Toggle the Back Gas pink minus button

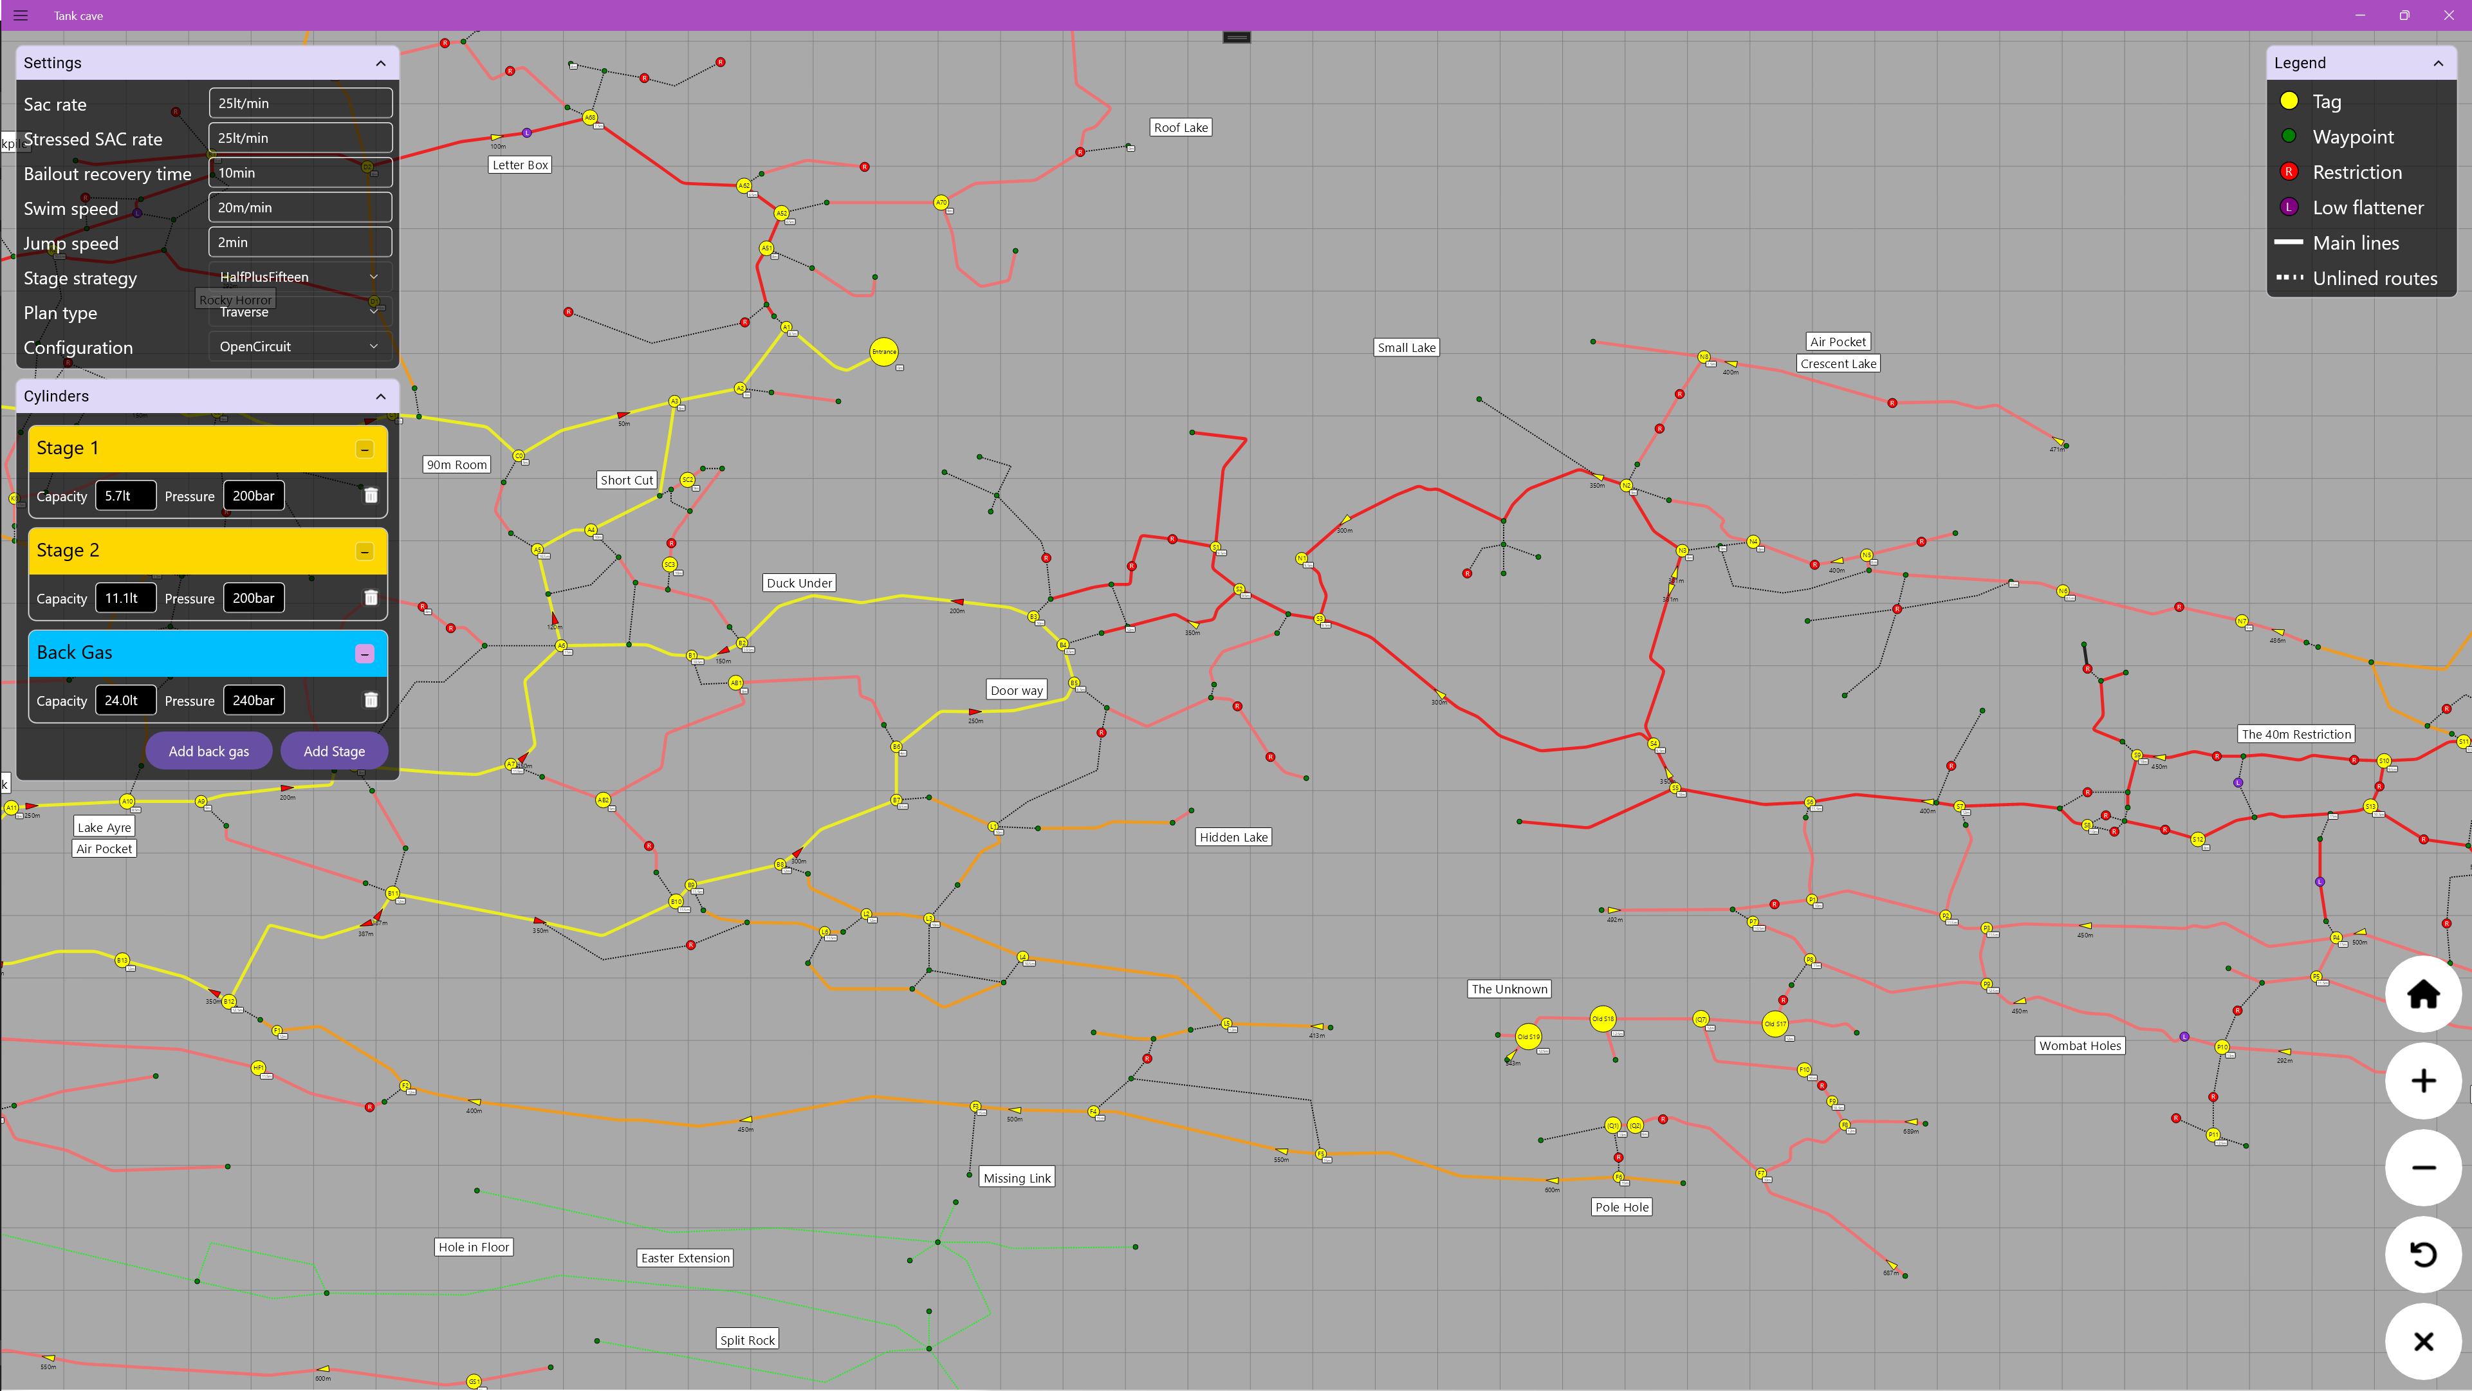point(365,653)
